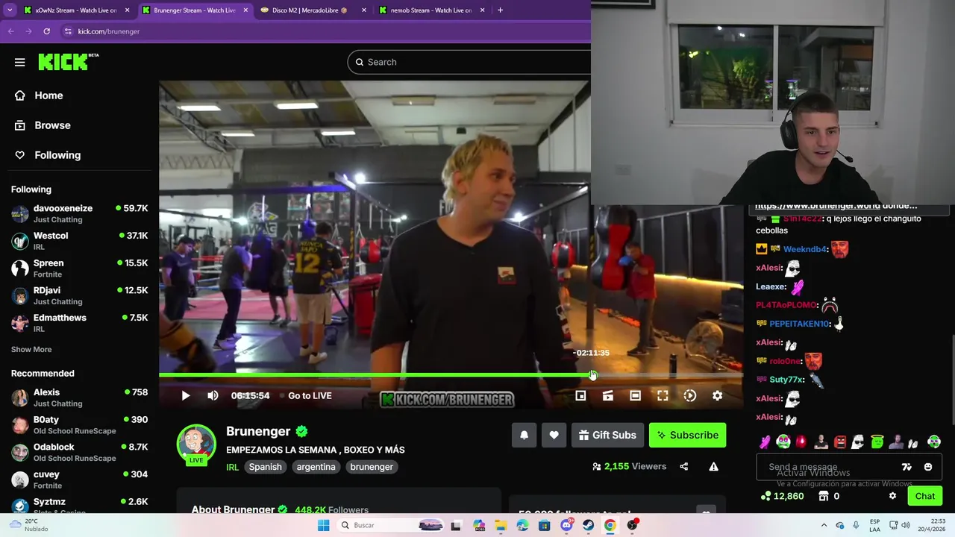Open Spreen's Fortnite stream
Image resolution: width=955 pixels, height=537 pixels.
[x=79, y=268]
